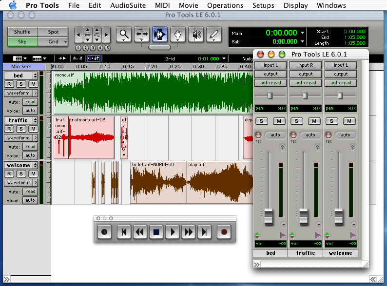Click the Stop button in Transport

tap(156, 232)
